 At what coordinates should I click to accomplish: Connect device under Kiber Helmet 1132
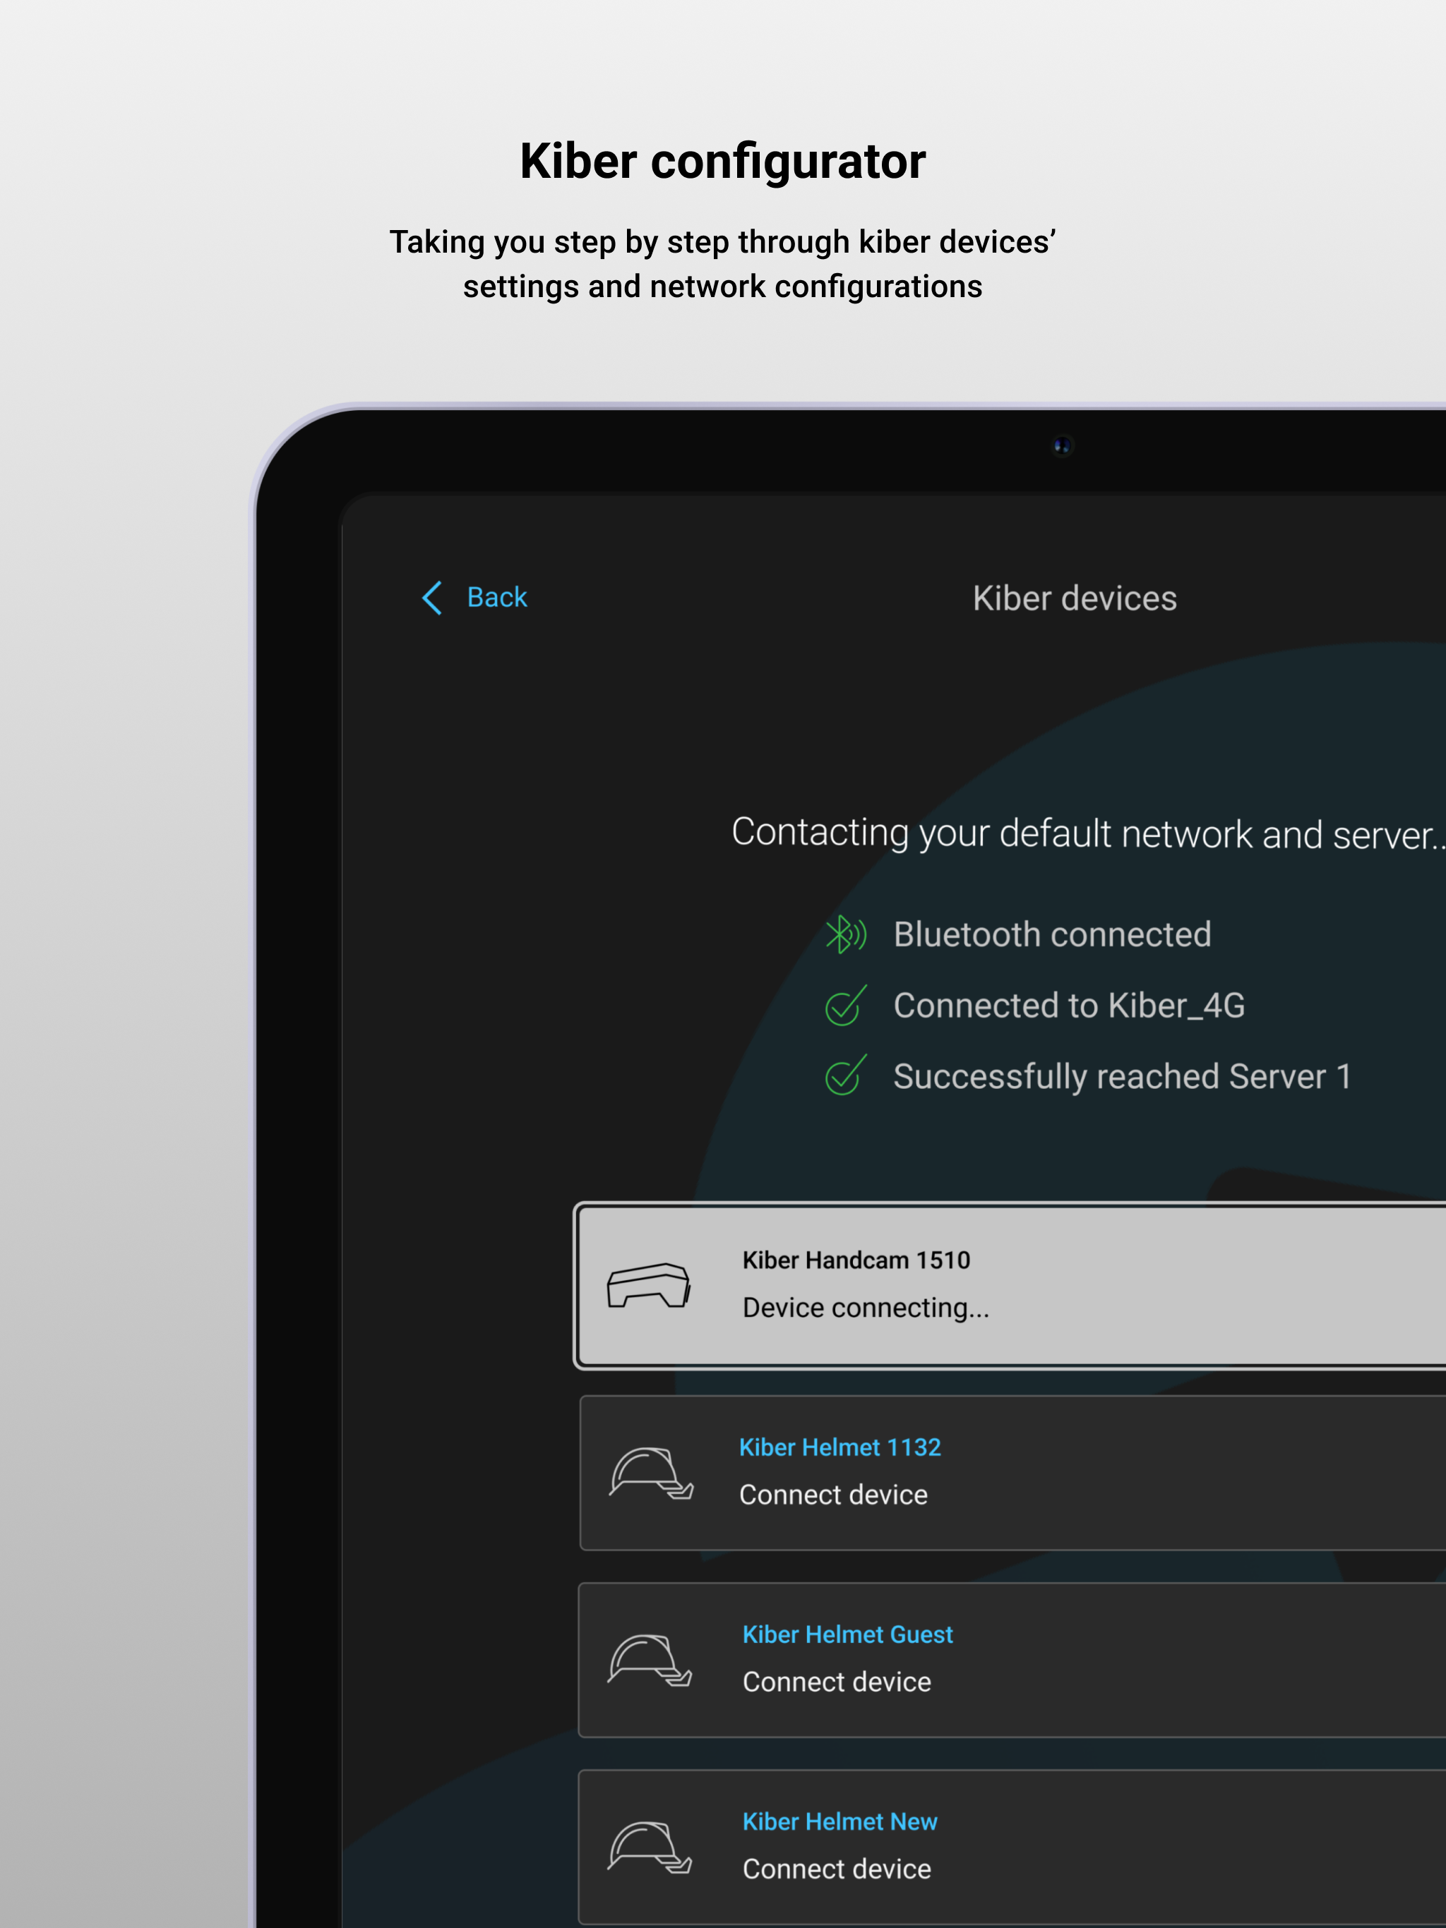[x=833, y=1495]
